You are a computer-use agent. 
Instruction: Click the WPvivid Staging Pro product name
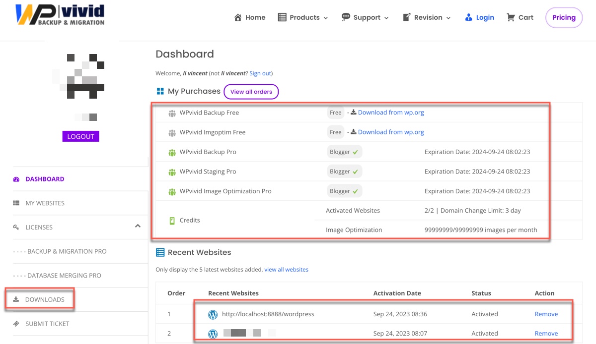(x=208, y=172)
